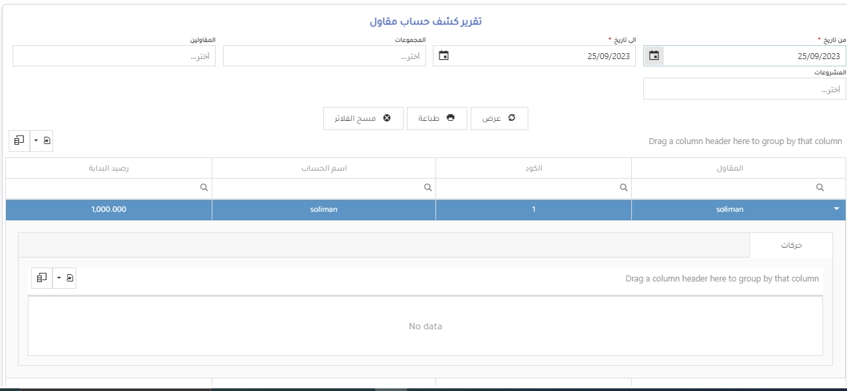Select the حركات tab
The height and width of the screenshot is (391, 847).
click(x=791, y=245)
